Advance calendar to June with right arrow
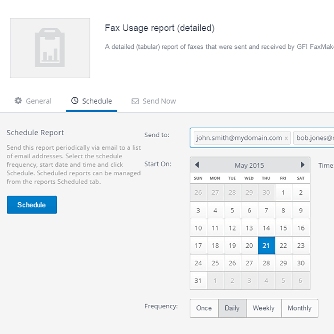Viewport: 334px width, 334px height. point(302,165)
